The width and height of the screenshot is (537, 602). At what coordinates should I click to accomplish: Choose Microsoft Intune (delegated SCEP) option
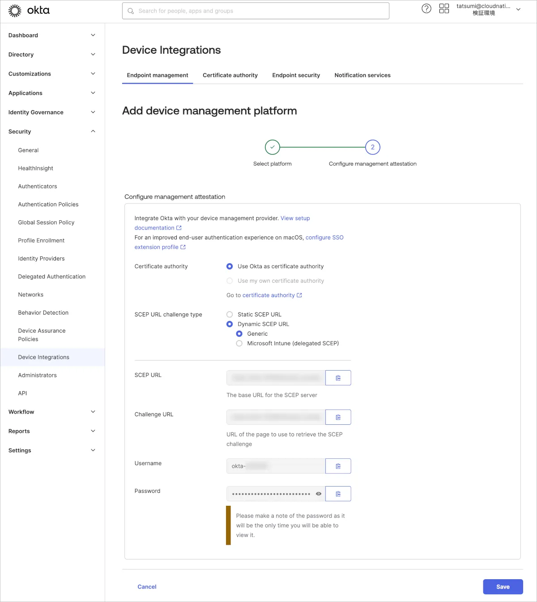pos(239,343)
